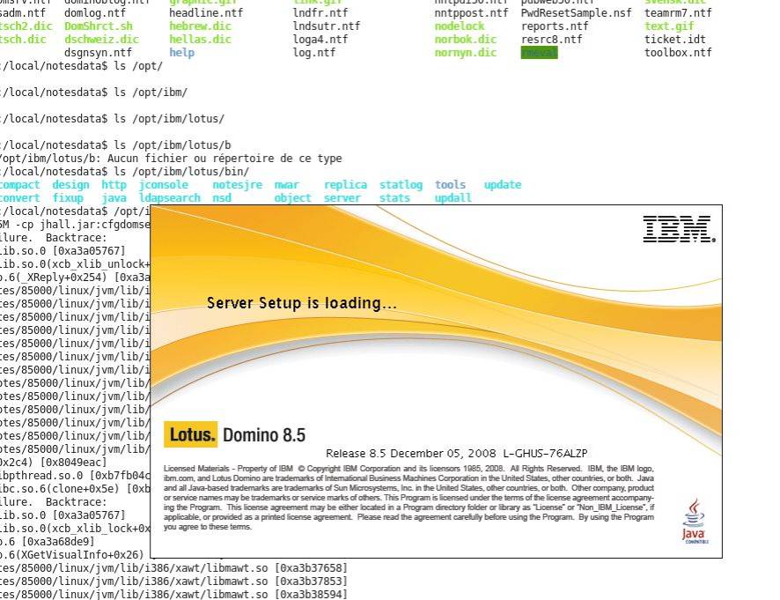This screenshot has height=600, width=780.
Task: Click the 'hebrew.dic' green filename
Action: (x=200, y=26)
